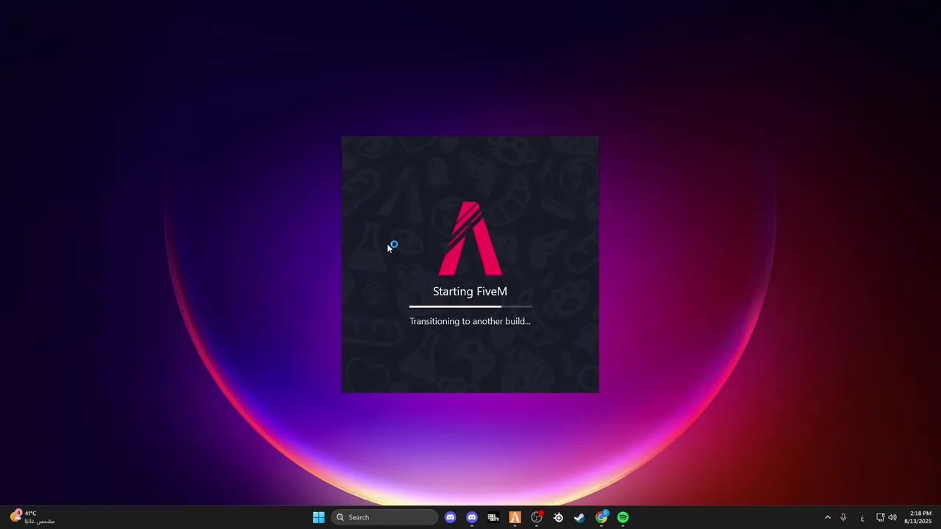Open SteelSeries GG taskbar icon
Screen dimensions: 941x529
click(x=558, y=517)
